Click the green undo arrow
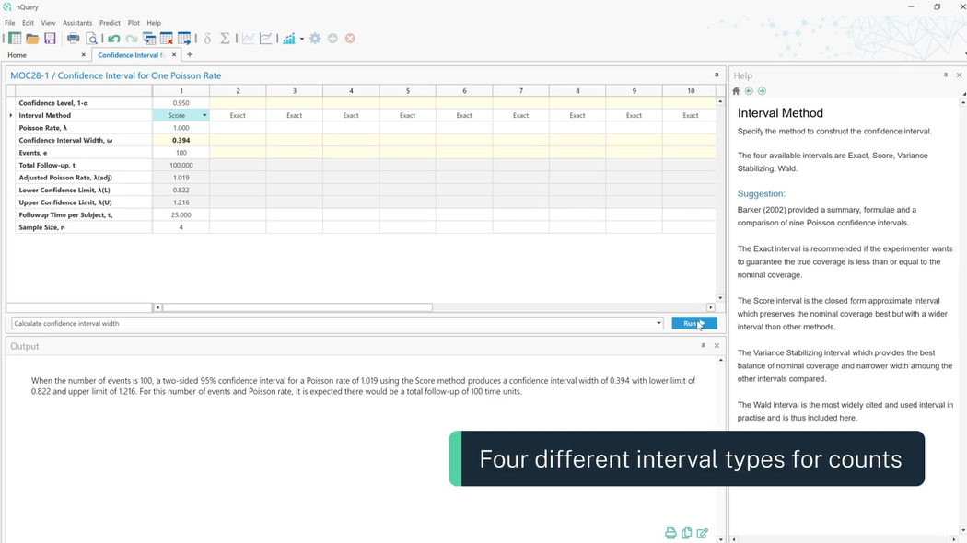 point(114,39)
